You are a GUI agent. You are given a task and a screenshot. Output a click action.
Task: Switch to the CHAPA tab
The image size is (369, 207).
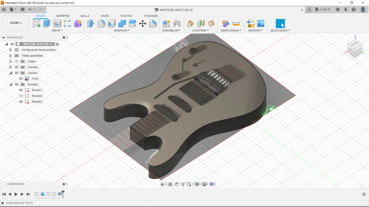coord(105,16)
